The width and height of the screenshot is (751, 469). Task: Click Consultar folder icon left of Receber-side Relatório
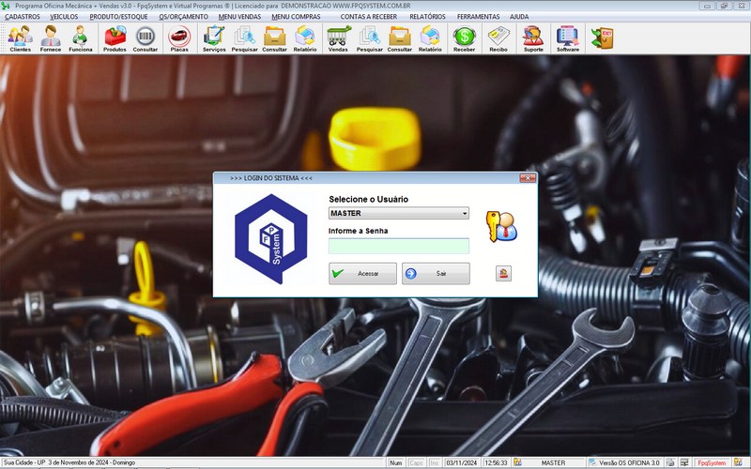pos(400,38)
